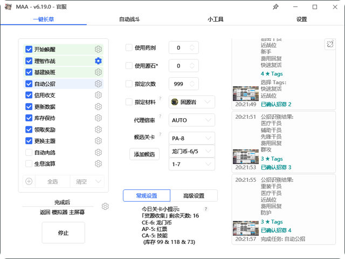The height and width of the screenshot is (259, 345).
Task: Open settings gear for 领取奖励
Action: coord(98,129)
